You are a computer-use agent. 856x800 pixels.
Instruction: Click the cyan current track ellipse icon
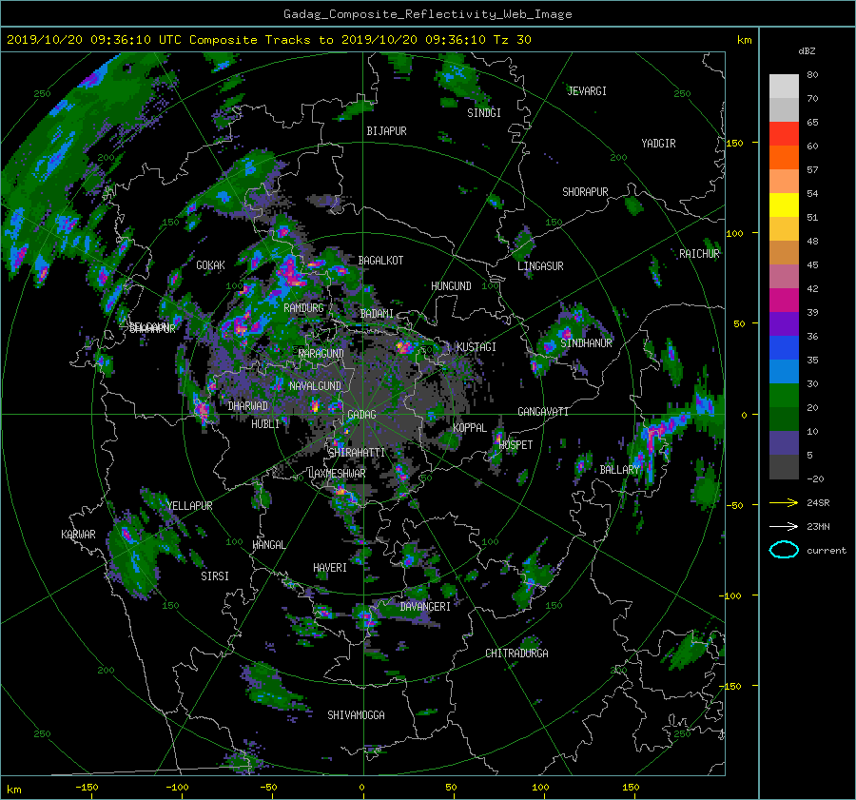coord(784,550)
